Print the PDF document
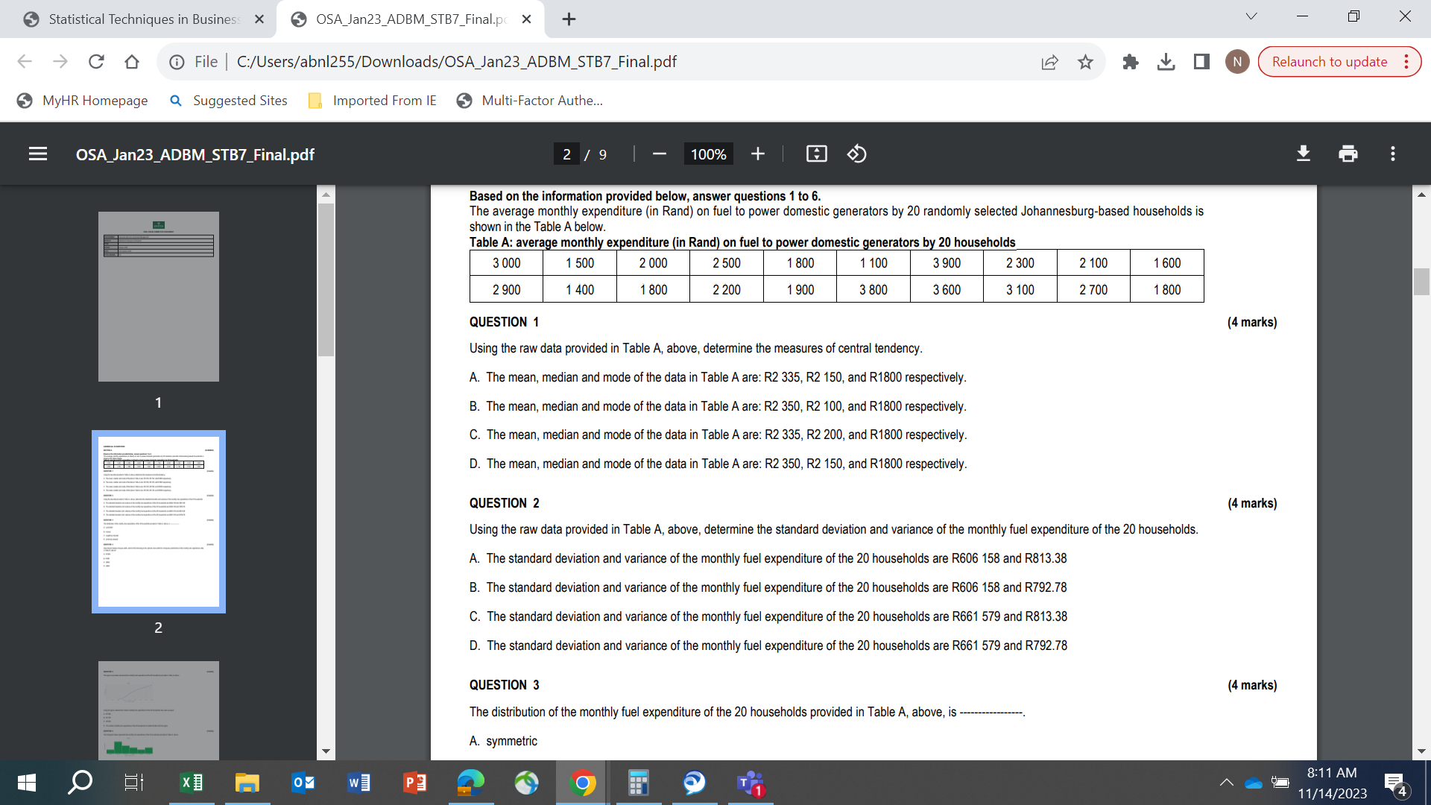 click(1348, 154)
